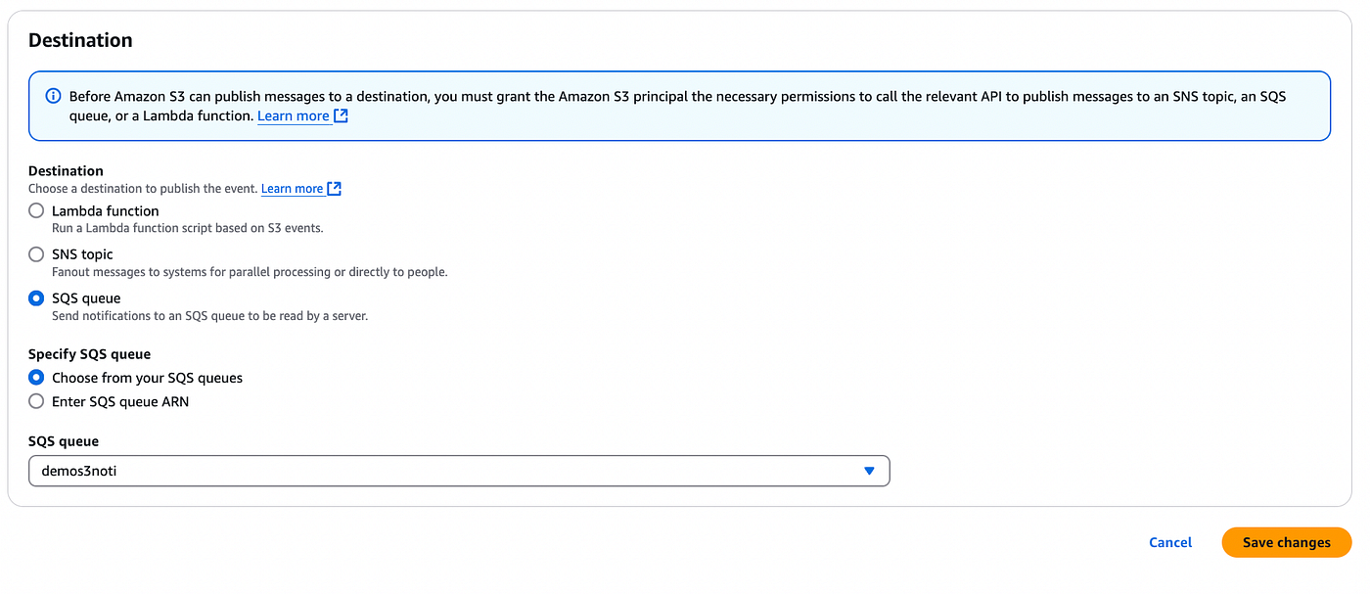Cancel the destination changes
The height and width of the screenshot is (594, 1370).
[x=1170, y=542]
